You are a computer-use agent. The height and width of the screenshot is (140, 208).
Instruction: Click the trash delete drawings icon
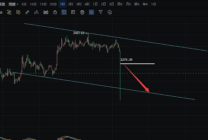pyautogui.click(x=82, y=12)
